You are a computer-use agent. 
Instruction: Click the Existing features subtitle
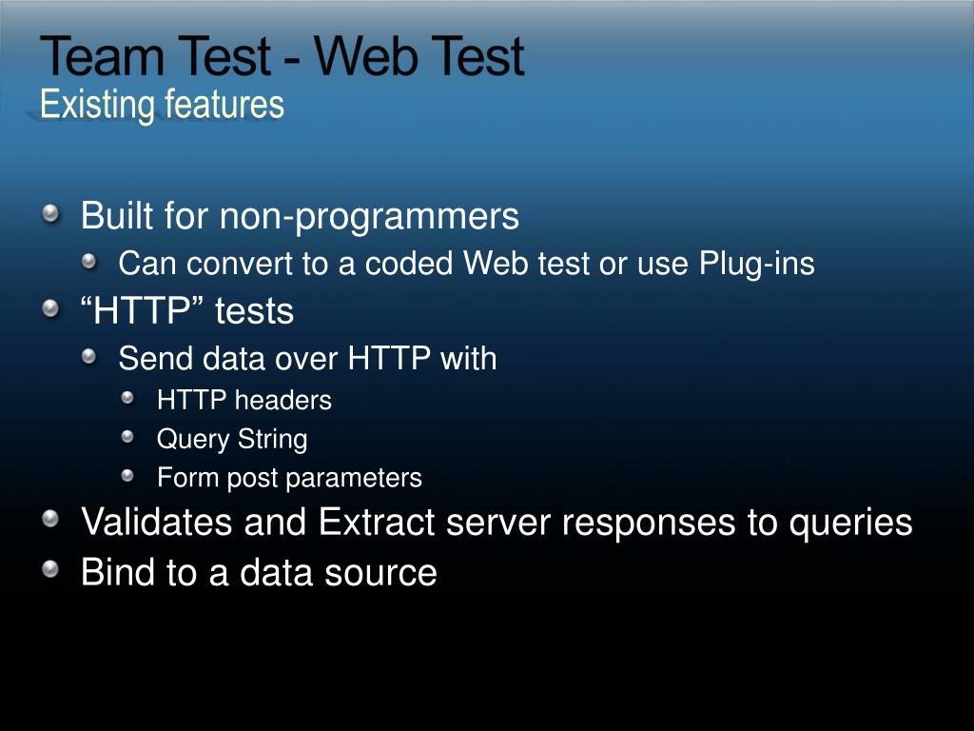click(162, 105)
